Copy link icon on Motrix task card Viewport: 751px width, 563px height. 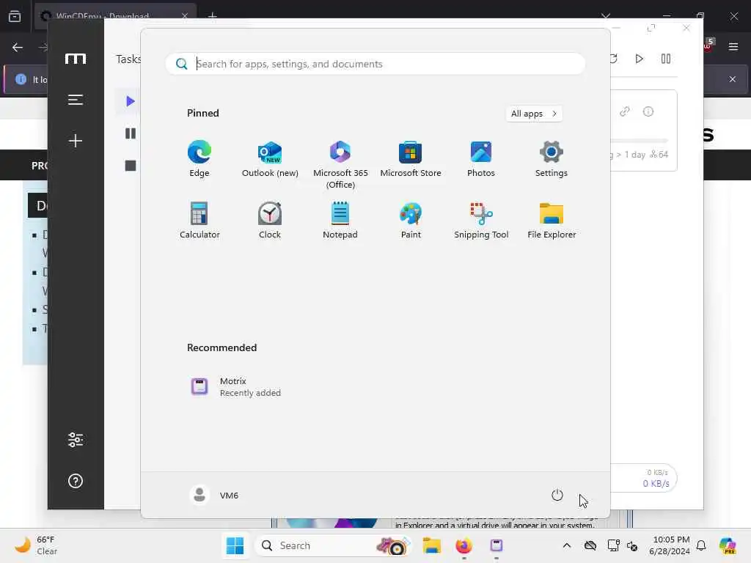[624, 111]
